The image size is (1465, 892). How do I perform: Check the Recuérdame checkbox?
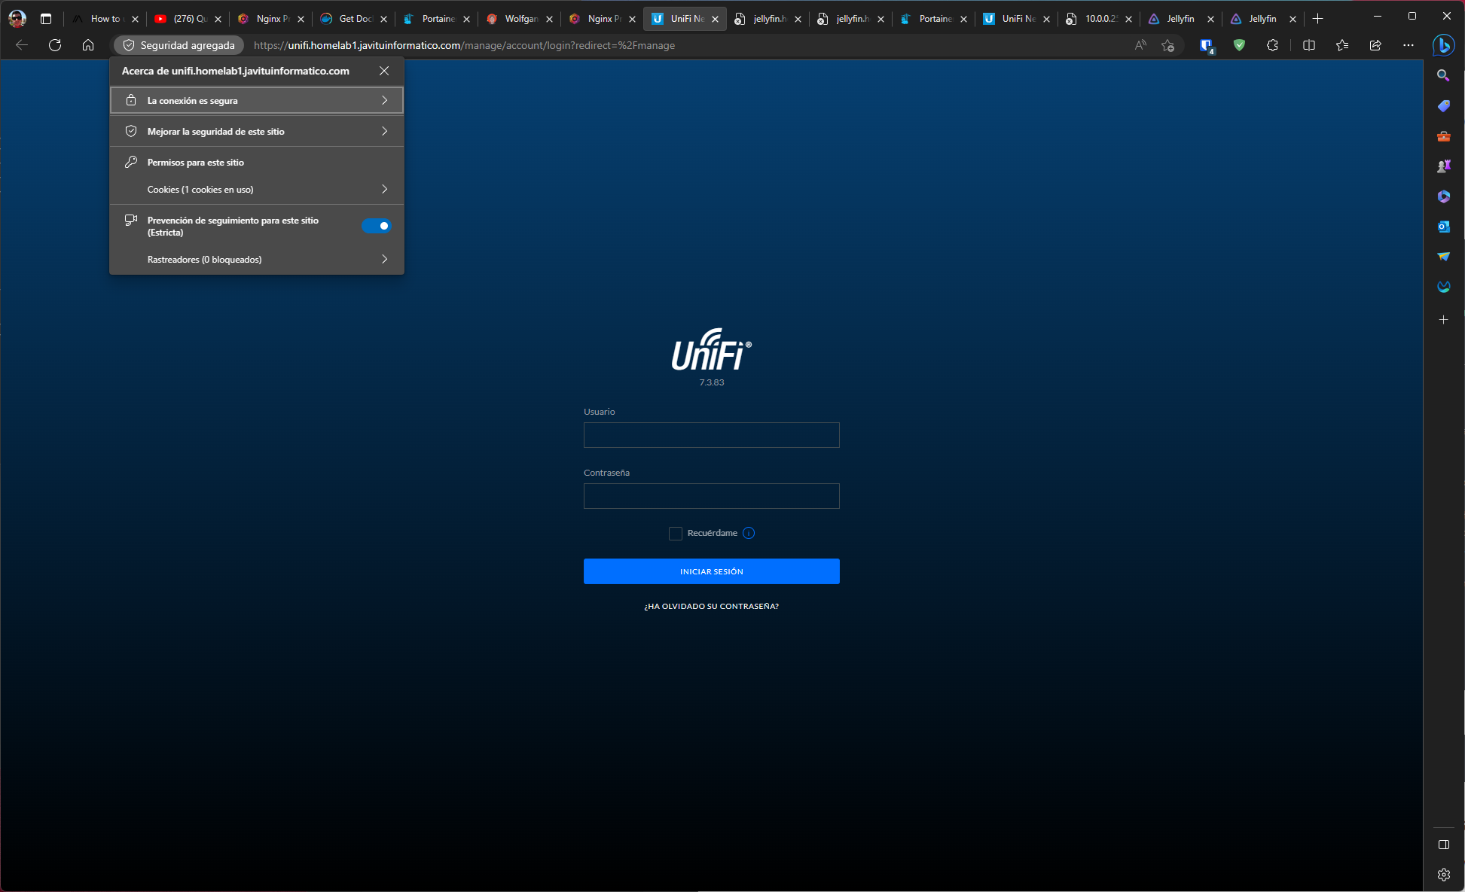pos(675,533)
